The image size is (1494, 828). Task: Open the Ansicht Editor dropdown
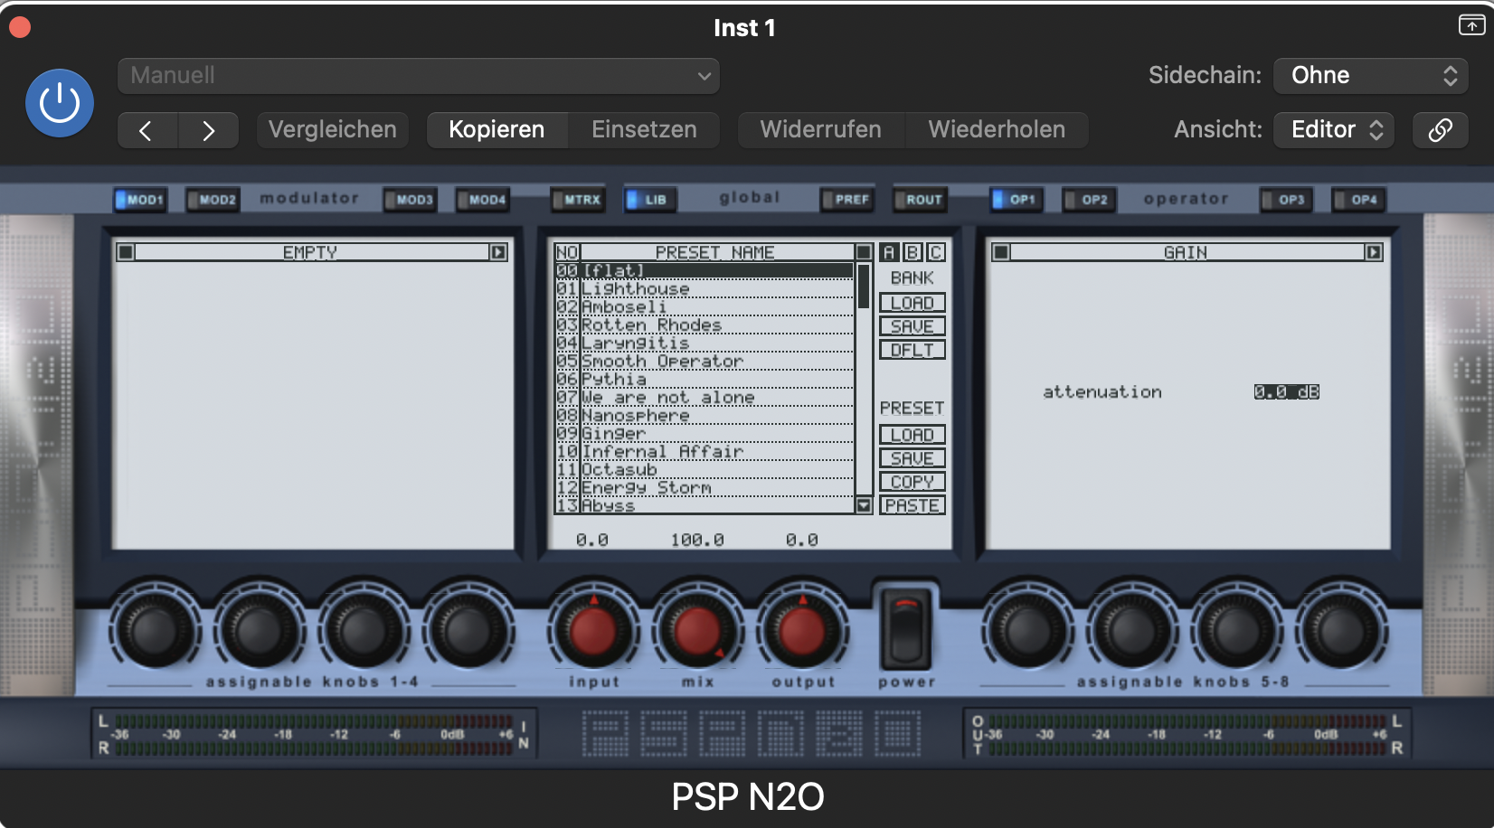coord(1334,130)
